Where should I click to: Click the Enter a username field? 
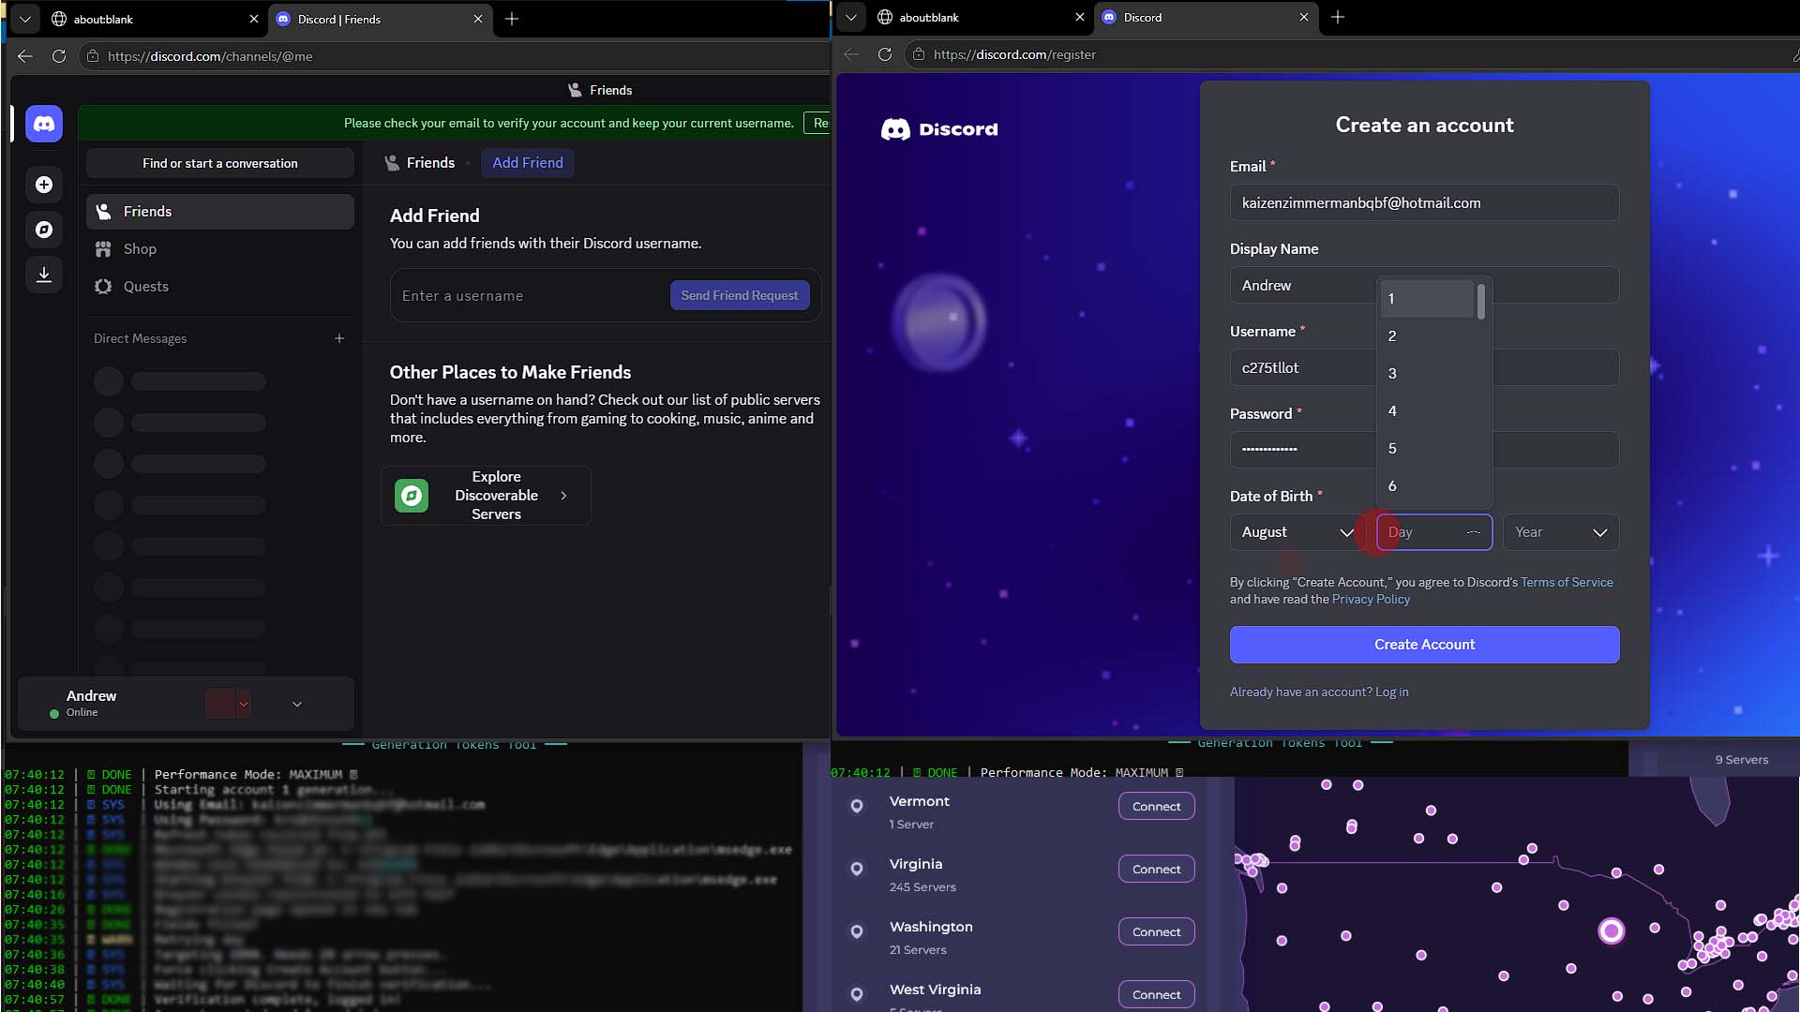(530, 296)
